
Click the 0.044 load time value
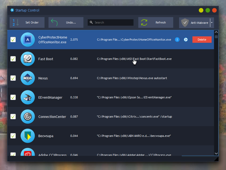coord(74,136)
